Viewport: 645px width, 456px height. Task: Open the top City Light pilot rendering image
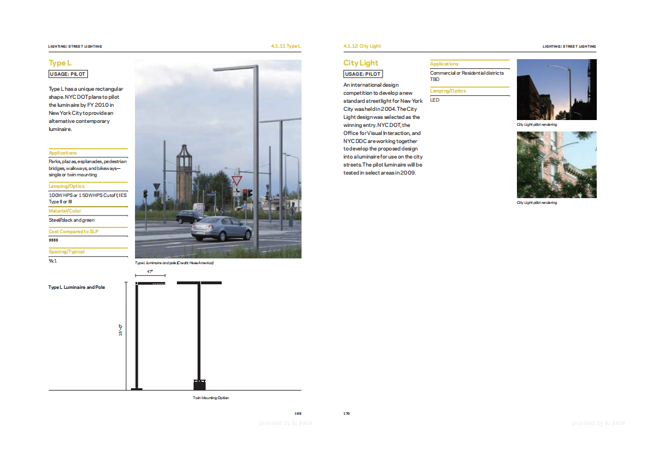[x=556, y=90]
